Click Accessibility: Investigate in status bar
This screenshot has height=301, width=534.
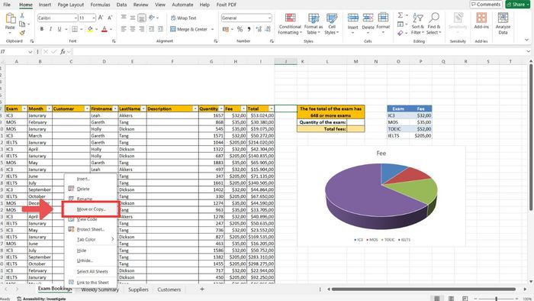(x=41, y=299)
